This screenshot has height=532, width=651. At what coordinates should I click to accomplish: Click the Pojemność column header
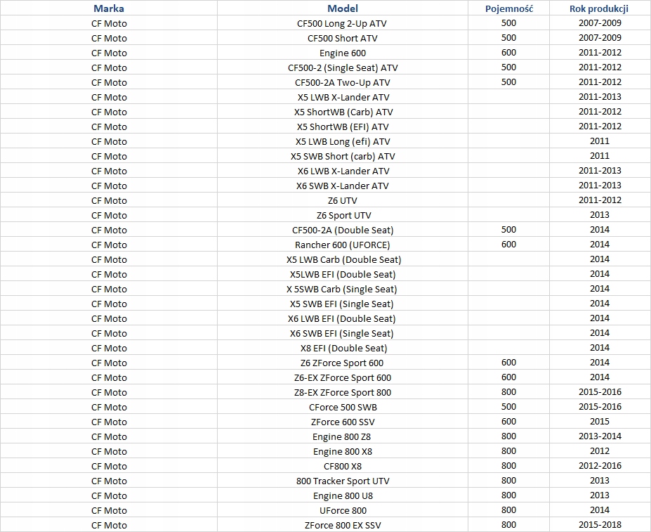click(509, 8)
